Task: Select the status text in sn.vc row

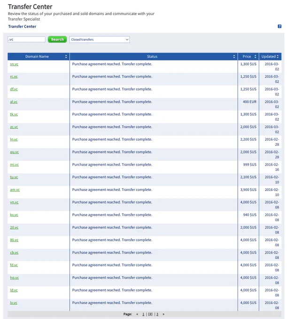Action: click(112, 64)
